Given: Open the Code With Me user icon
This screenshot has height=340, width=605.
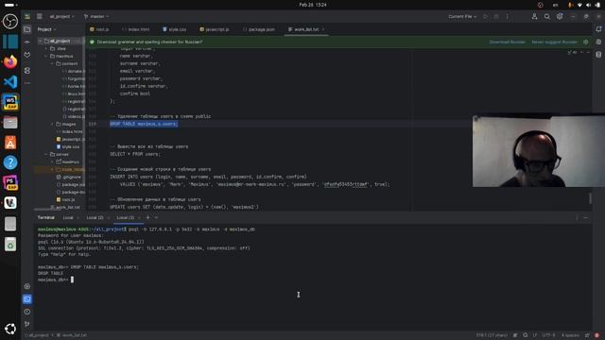Looking at the screenshot, I should pos(534,17).
